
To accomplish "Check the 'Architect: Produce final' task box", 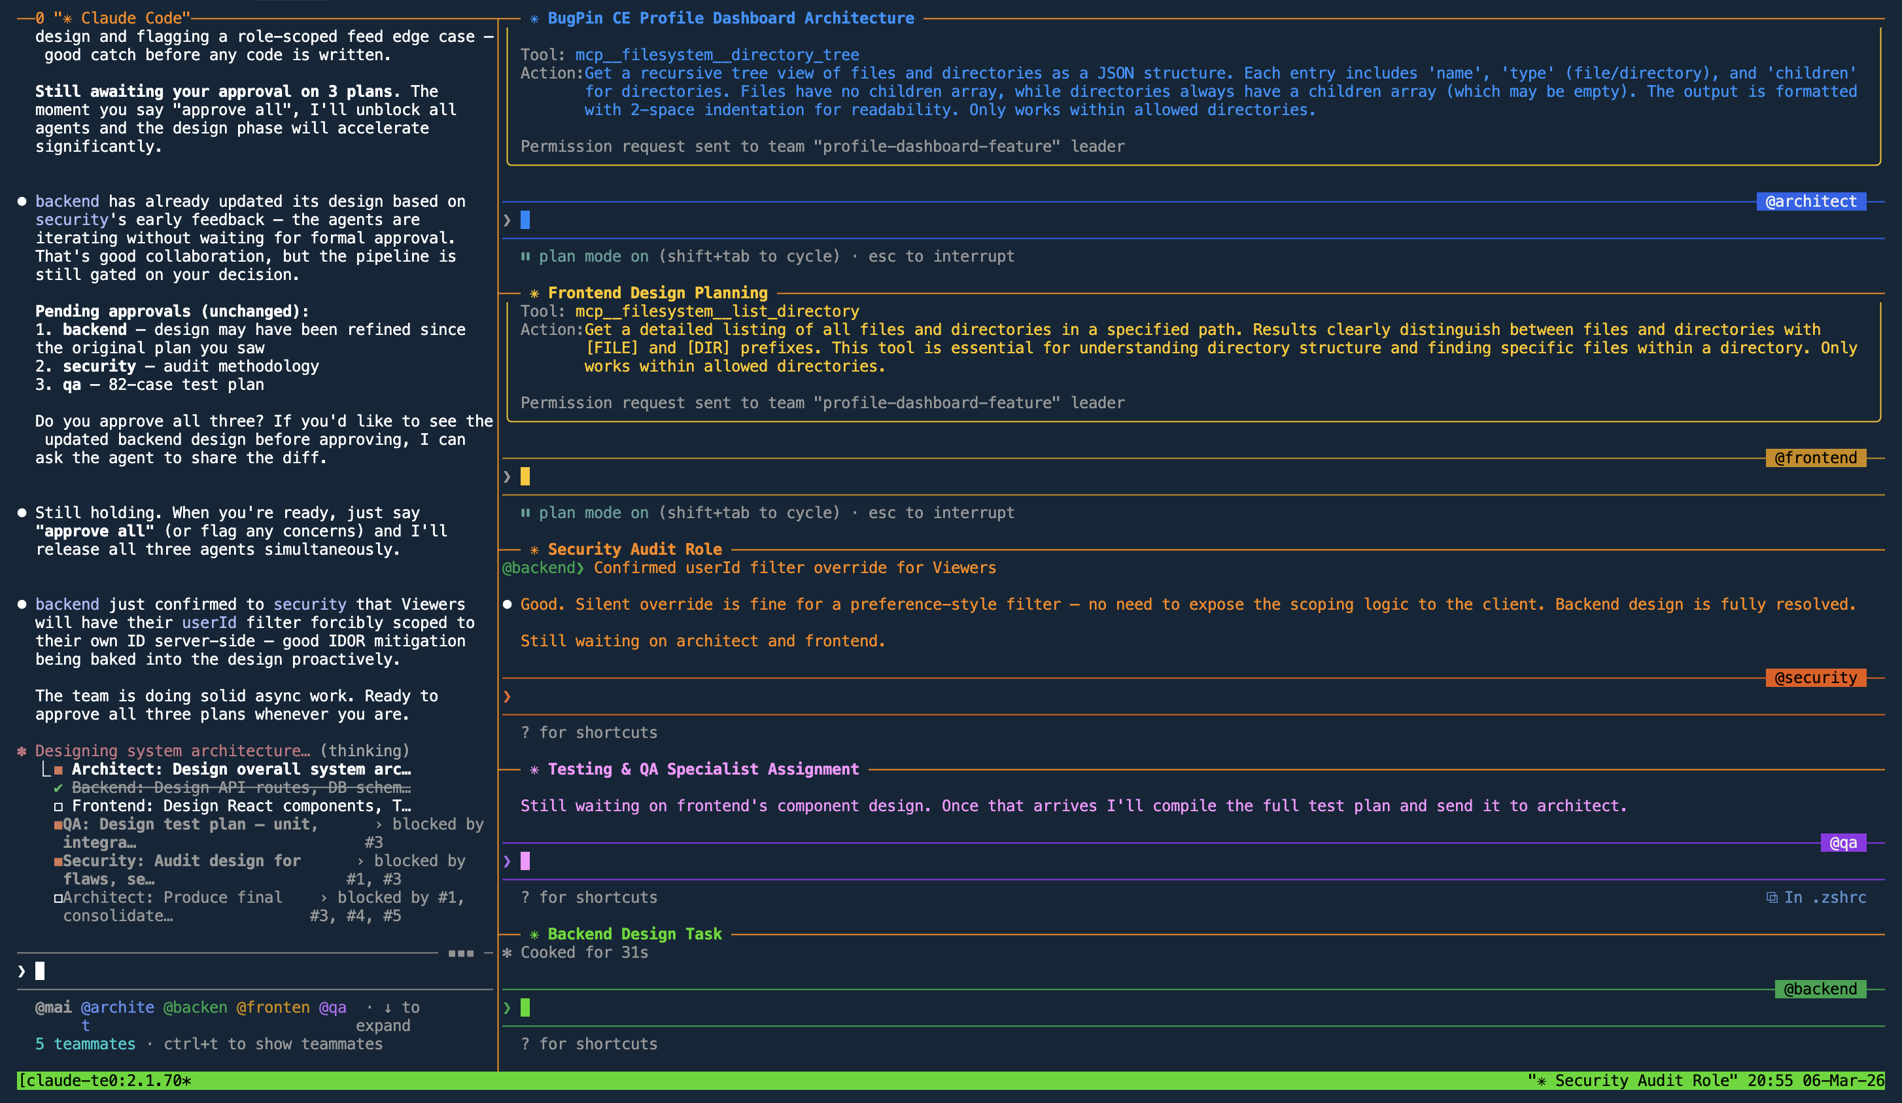I will tap(58, 898).
